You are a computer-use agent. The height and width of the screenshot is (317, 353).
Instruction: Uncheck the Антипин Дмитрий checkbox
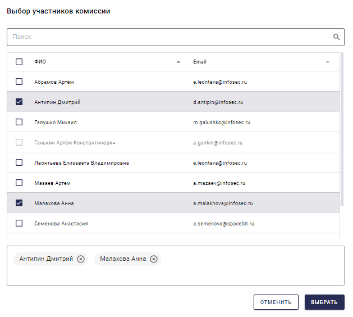pos(19,102)
